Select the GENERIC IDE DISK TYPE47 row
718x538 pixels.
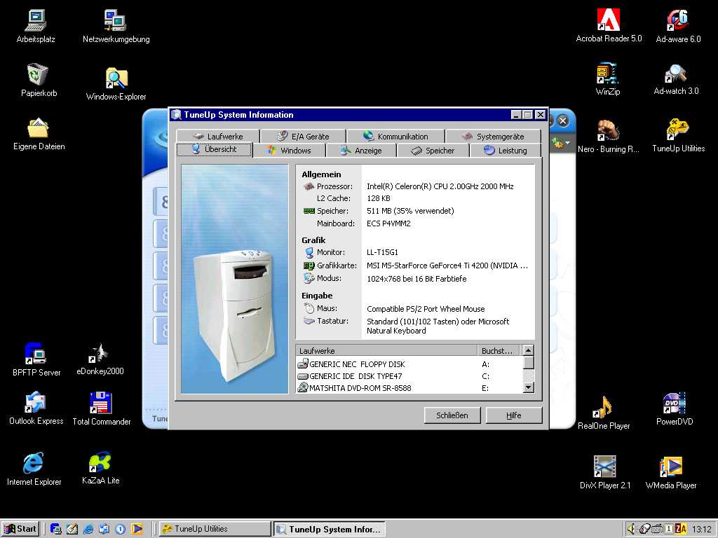click(x=409, y=376)
